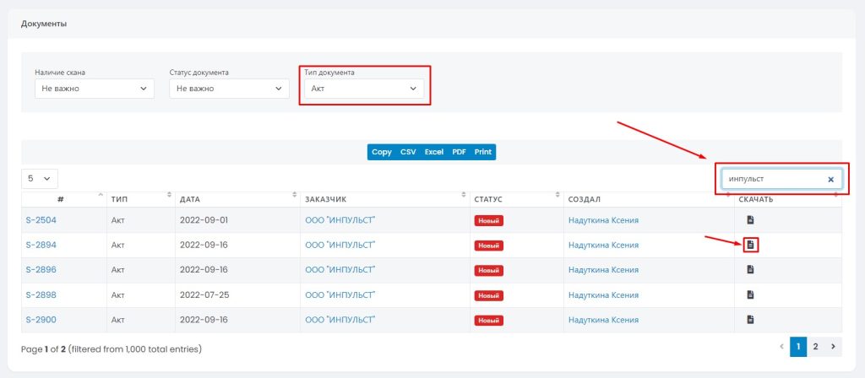865x378 pixels.
Task: Export table as PDF
Action: [459, 152]
